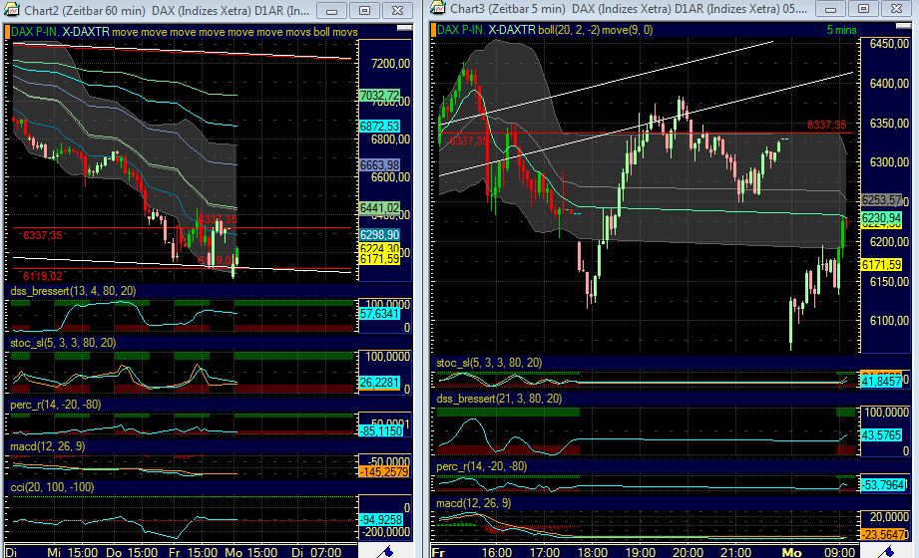Click the -94,9258 cci value
The image size is (919, 558).
(381, 520)
